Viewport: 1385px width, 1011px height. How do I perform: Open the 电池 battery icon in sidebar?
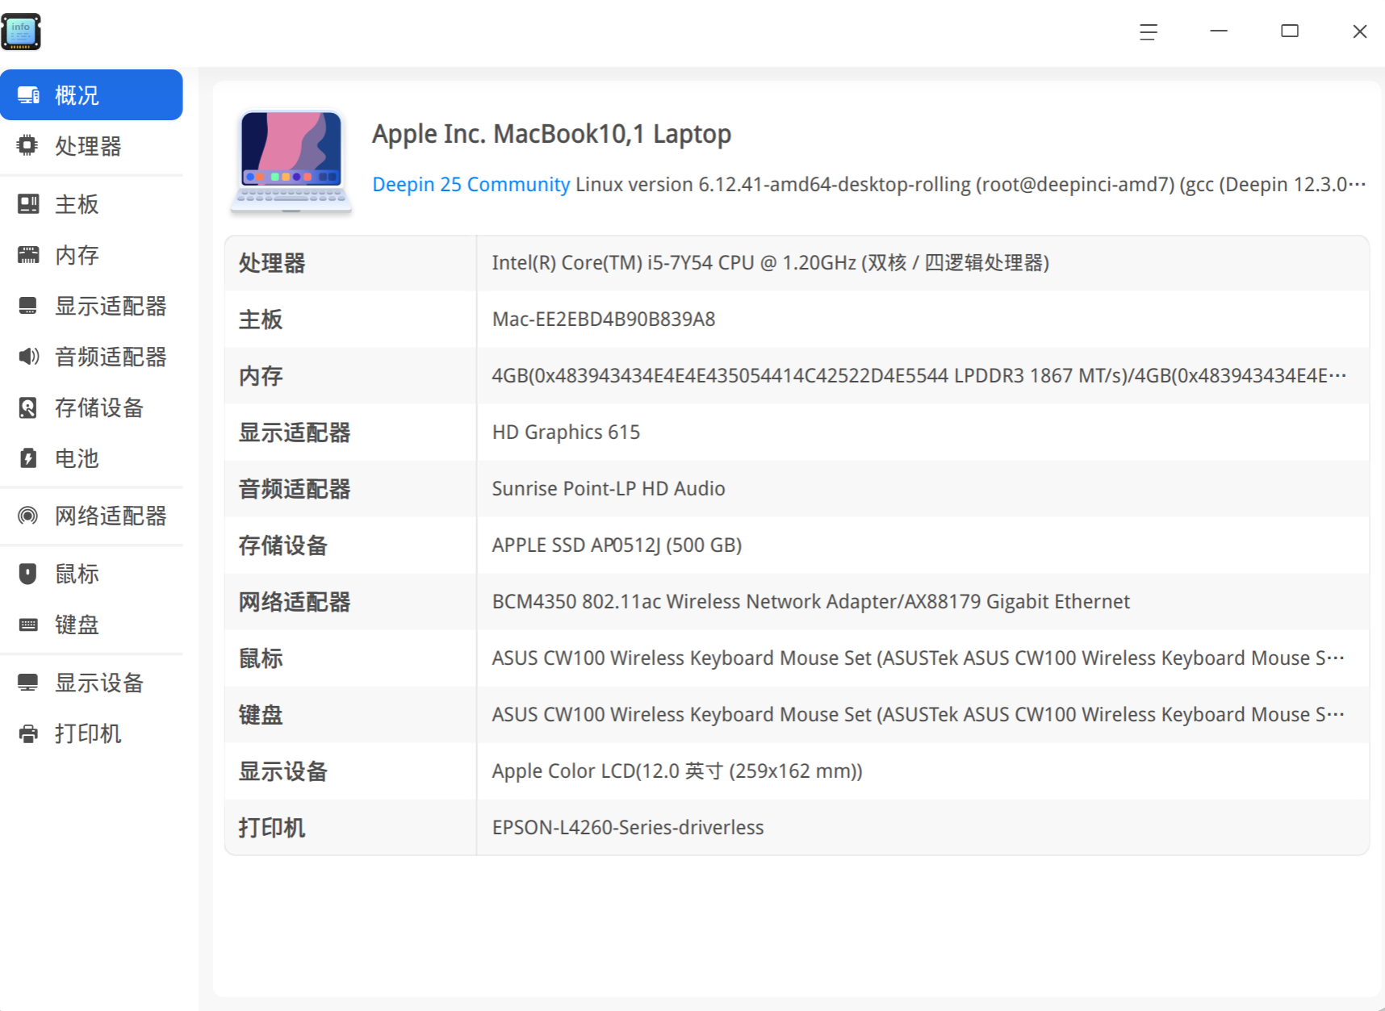pyautogui.click(x=27, y=458)
